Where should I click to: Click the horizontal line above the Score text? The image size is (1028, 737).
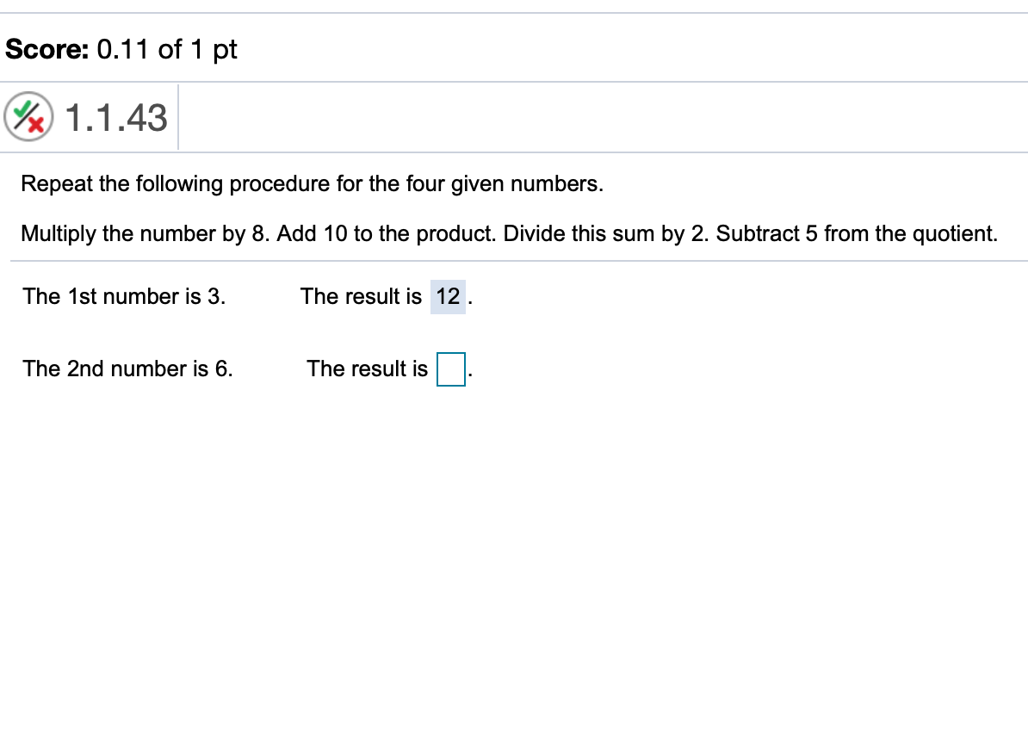[517, 13]
